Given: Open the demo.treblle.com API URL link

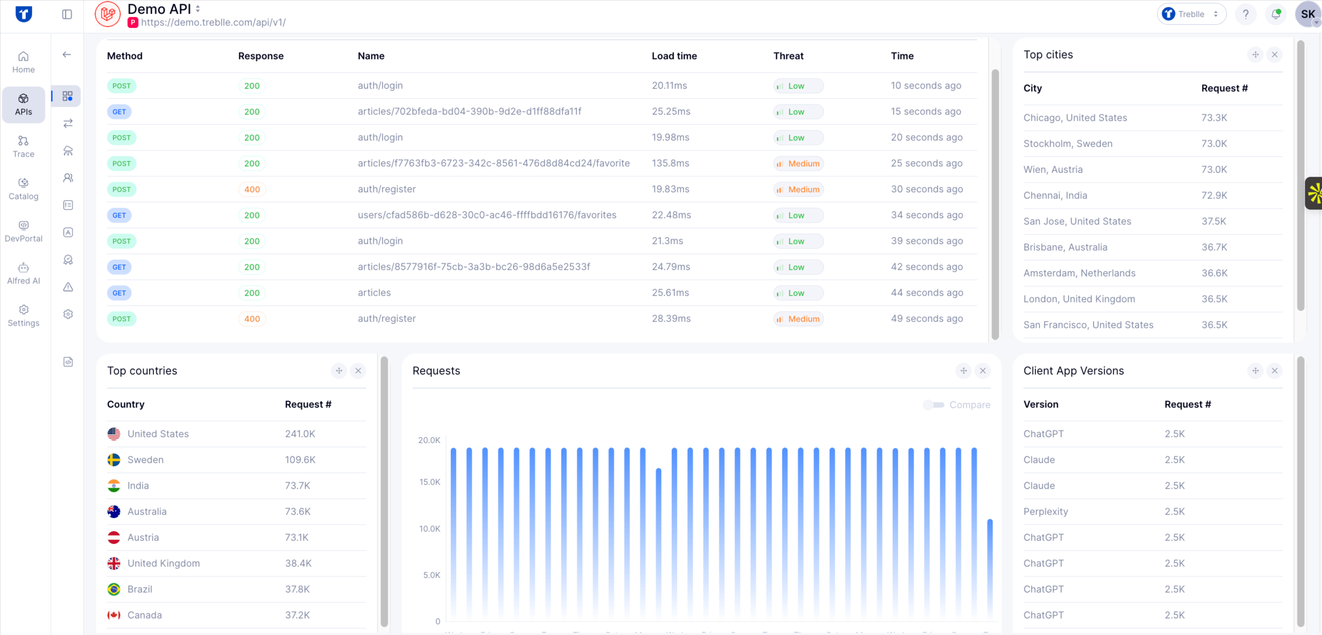Looking at the screenshot, I should 214,22.
